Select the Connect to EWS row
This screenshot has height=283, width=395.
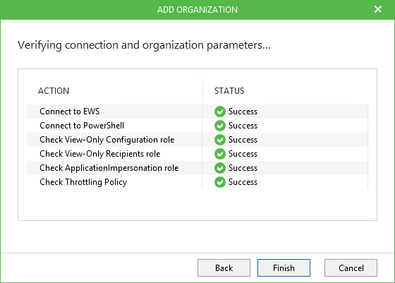click(197, 112)
